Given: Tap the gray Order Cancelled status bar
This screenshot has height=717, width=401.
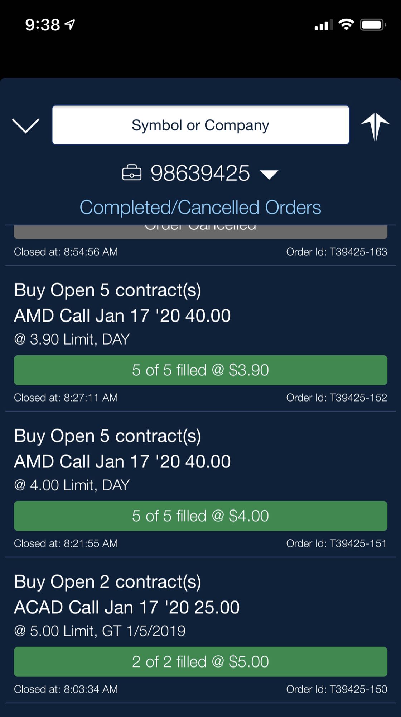Looking at the screenshot, I should 200,232.
